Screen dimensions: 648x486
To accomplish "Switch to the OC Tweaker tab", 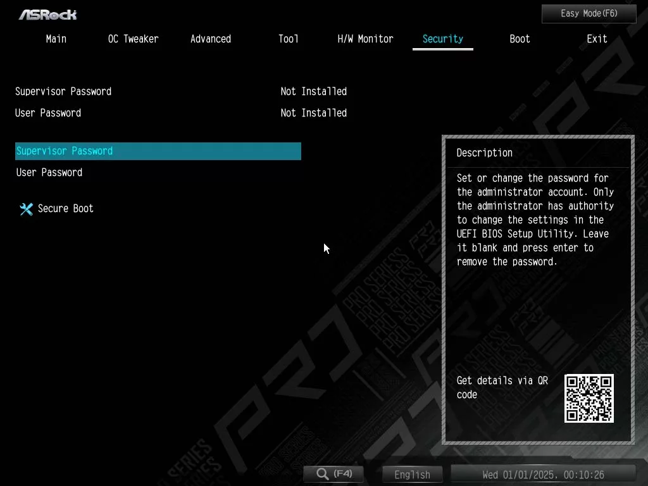I will tap(133, 39).
